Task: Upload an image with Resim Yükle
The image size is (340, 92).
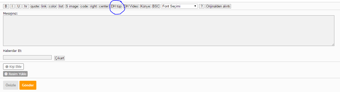Action: (15, 74)
